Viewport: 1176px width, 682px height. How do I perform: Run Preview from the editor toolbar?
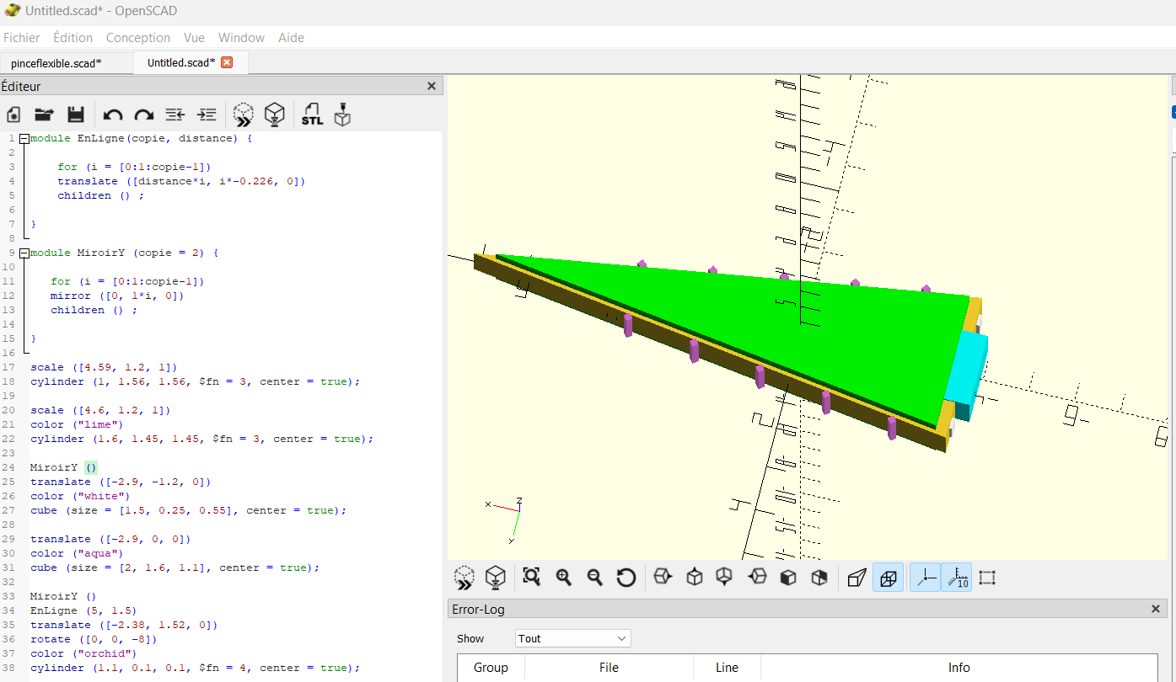(x=244, y=115)
